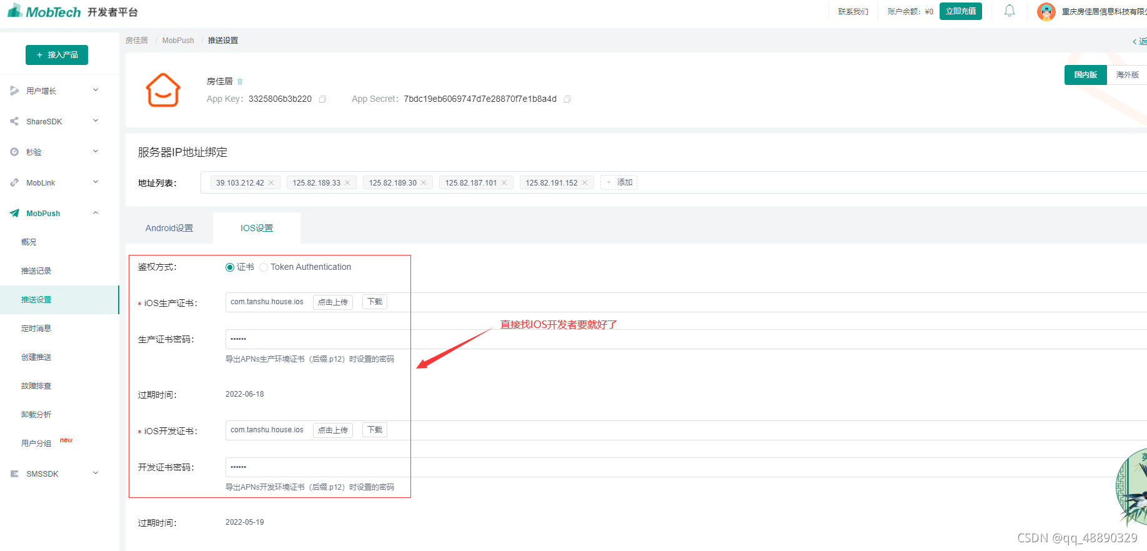Expand SMSSDK menu chevron
The image size is (1147, 551).
click(x=96, y=473)
